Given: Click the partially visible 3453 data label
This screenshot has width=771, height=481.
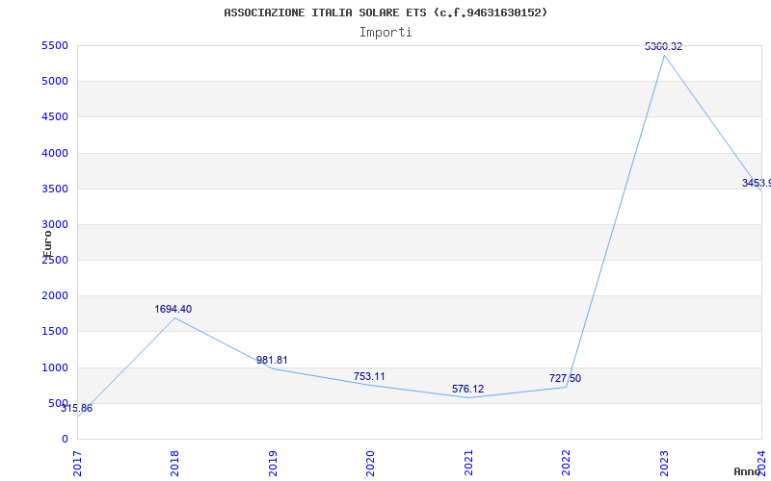Looking at the screenshot, I should pyautogui.click(x=757, y=183).
